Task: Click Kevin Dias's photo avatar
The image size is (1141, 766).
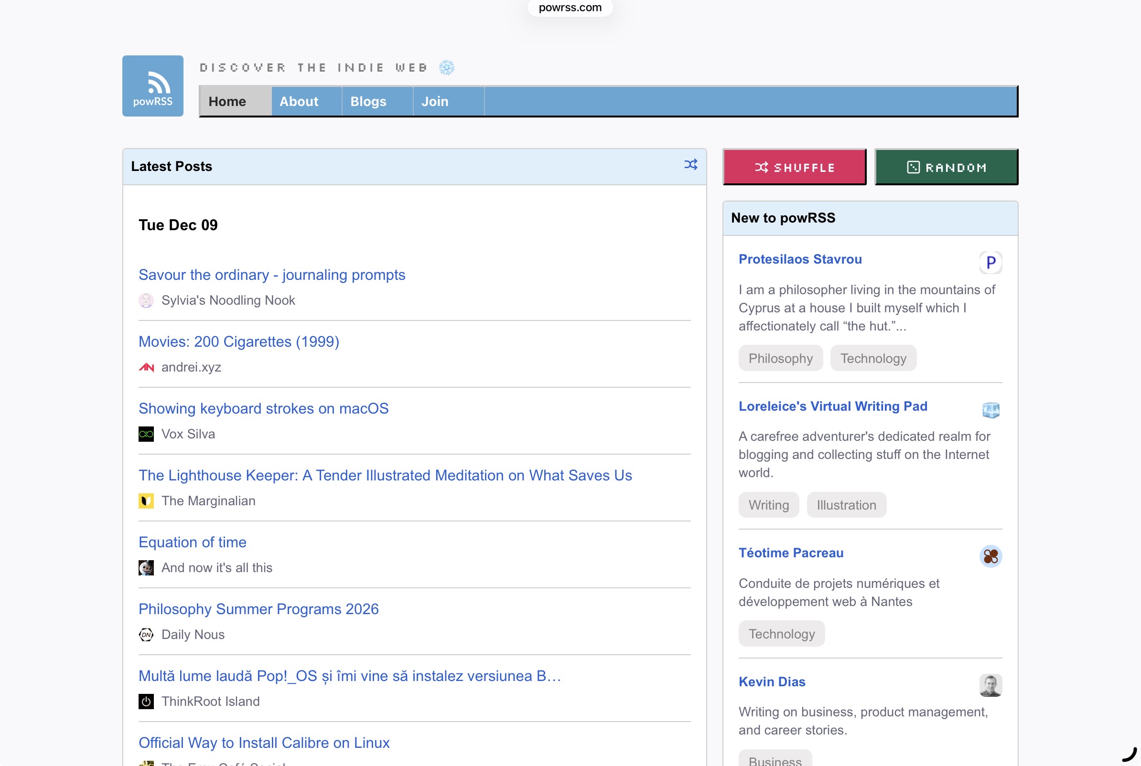Action: (990, 685)
